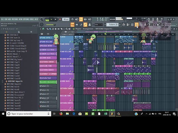Image resolution: width=178 pixels, height=133 pixels.
Task: Select the playlist select tool
Action: 64,29
